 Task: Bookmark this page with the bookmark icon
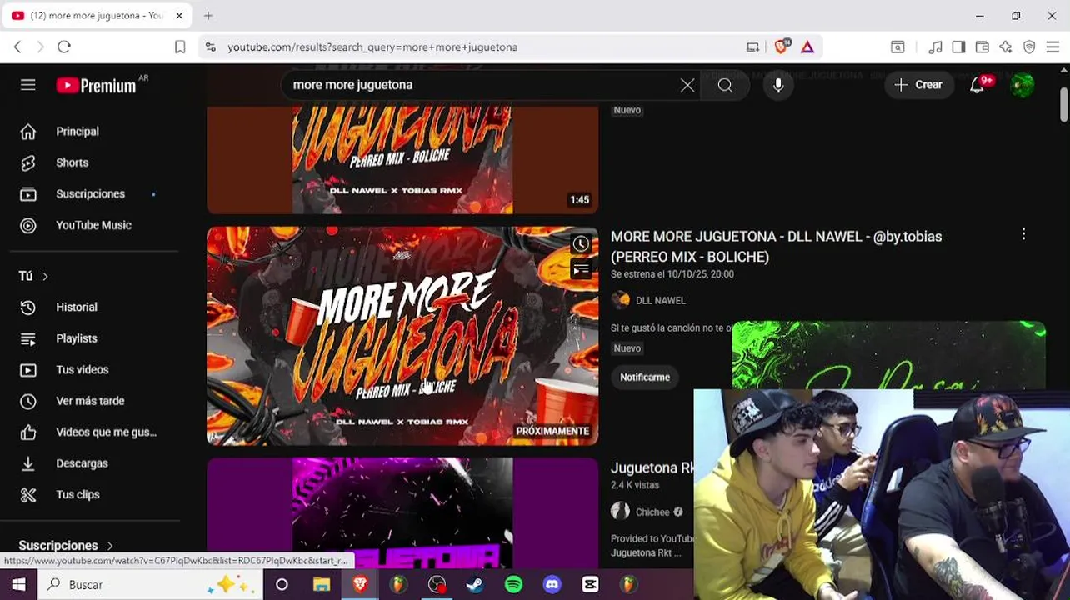coord(180,47)
